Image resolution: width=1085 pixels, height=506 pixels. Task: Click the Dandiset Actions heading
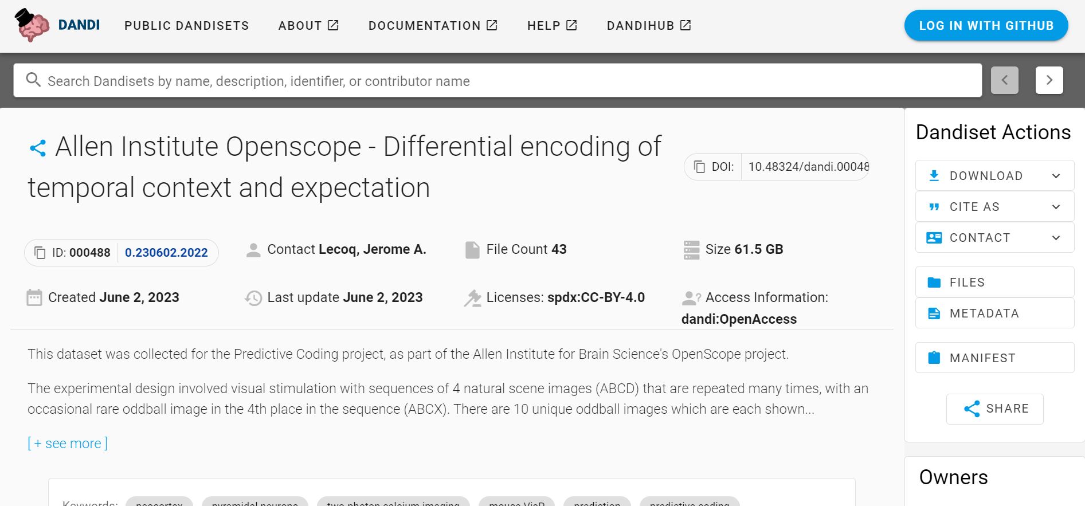(993, 132)
